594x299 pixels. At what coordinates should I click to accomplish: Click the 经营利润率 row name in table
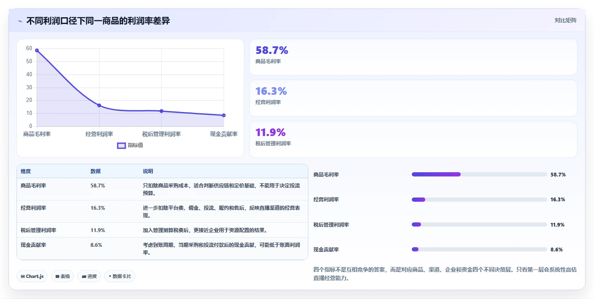33,208
